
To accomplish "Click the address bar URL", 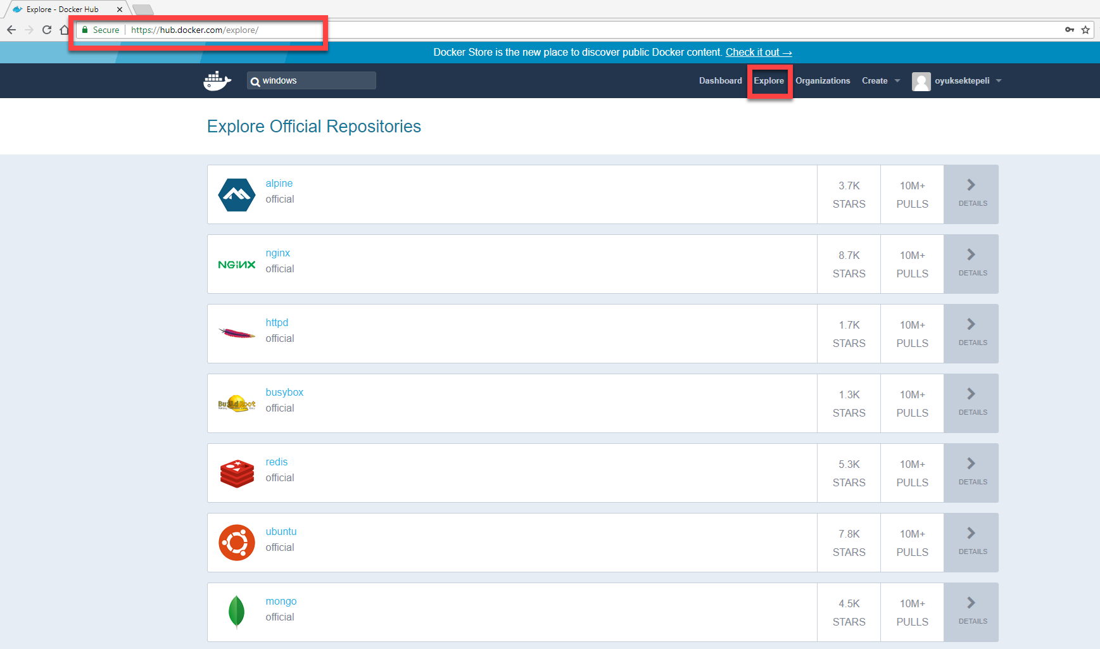I will [x=194, y=30].
